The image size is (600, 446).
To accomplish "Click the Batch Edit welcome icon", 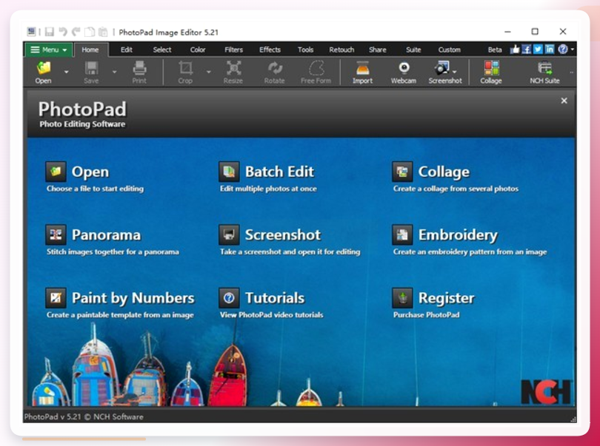I will [x=229, y=172].
